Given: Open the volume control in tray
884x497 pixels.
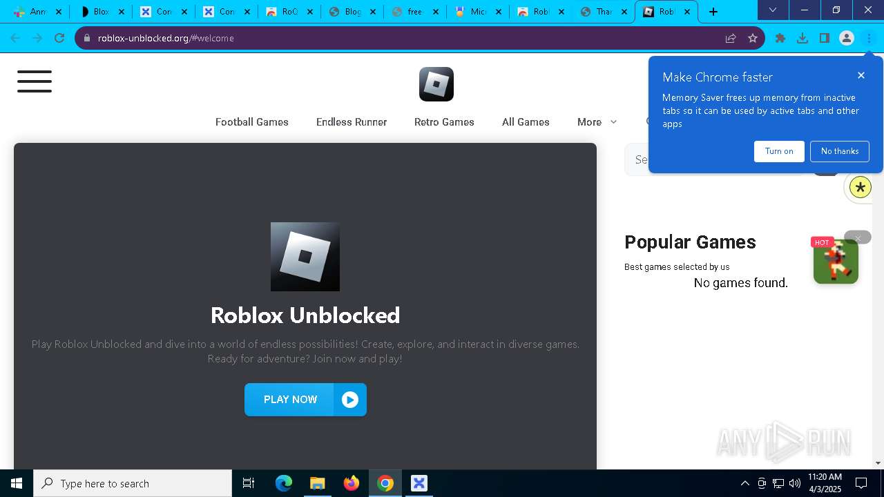Looking at the screenshot, I should click(795, 483).
